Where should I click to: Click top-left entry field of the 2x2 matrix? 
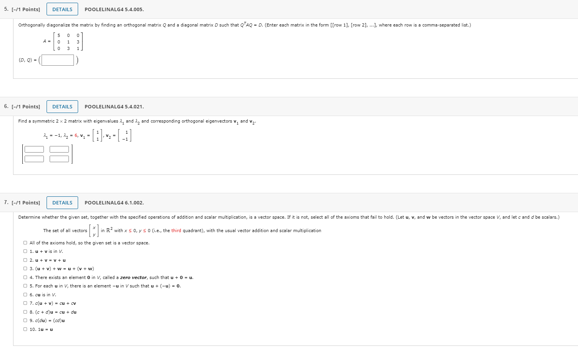(x=34, y=149)
